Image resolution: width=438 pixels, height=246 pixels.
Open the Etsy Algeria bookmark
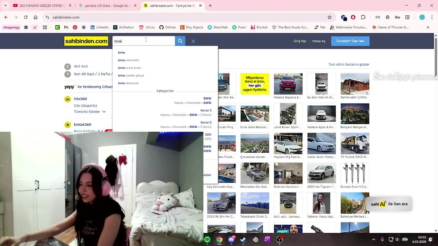click(x=192, y=27)
